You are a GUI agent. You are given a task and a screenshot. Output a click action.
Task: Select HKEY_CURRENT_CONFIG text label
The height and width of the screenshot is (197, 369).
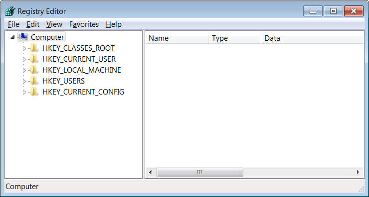coord(83,92)
